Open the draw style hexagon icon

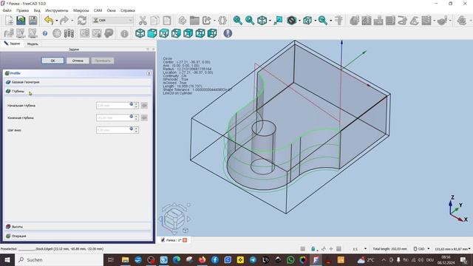coord(291,20)
